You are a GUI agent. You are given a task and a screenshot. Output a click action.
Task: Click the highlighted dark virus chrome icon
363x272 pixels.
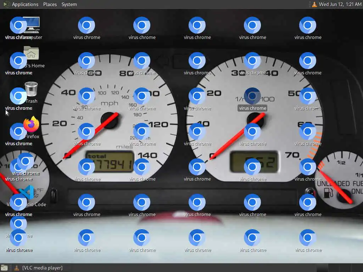[x=252, y=96]
